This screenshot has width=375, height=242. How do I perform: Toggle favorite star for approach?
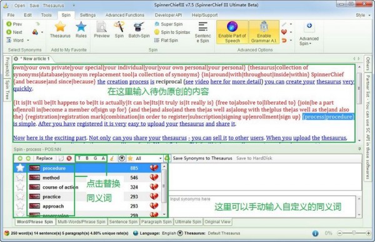tap(20, 206)
